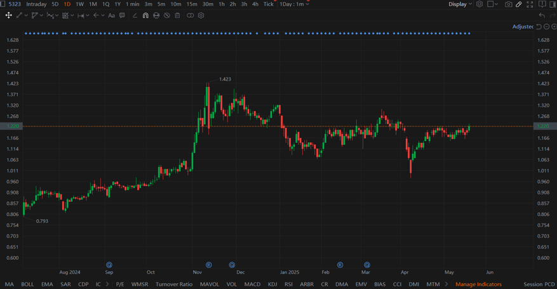This screenshot has height=289, width=557.
Task: Click the February E earnings marker
Action: tap(340, 265)
